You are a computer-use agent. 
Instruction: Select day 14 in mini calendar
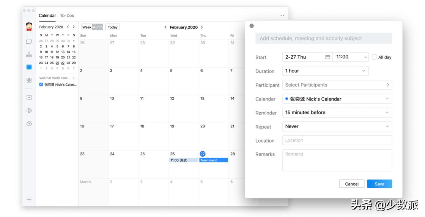coord(68,52)
